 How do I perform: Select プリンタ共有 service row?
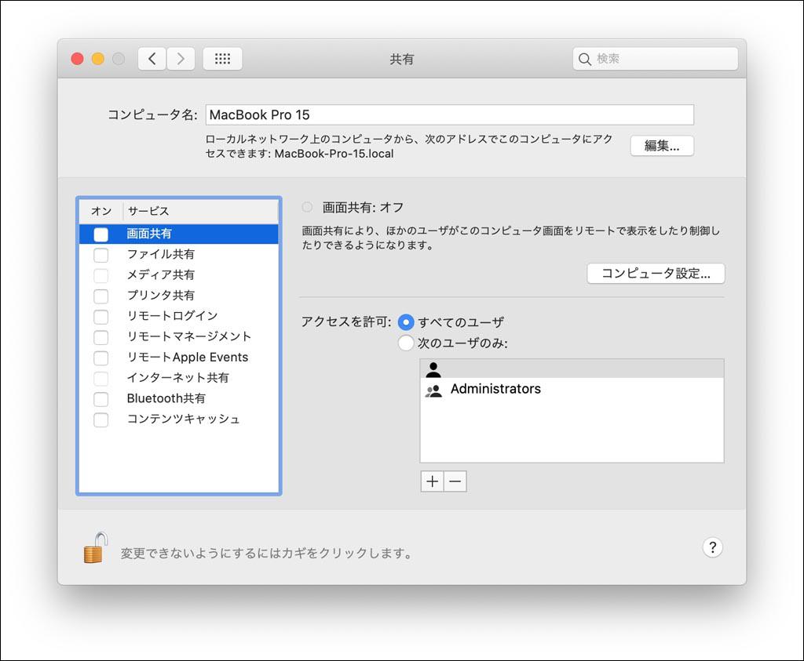tap(178, 296)
